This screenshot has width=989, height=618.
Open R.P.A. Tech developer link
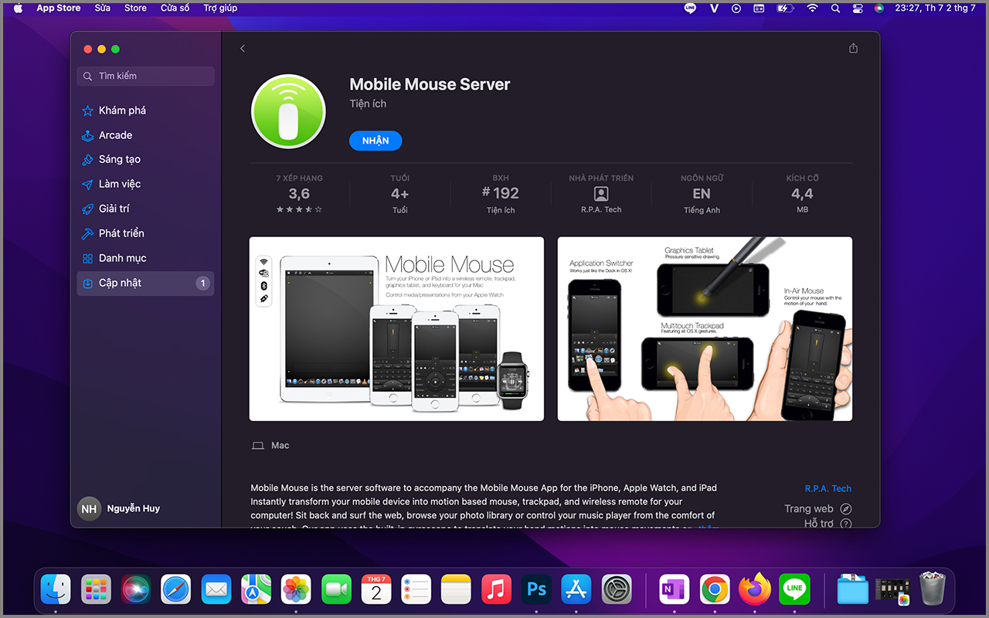(x=828, y=488)
